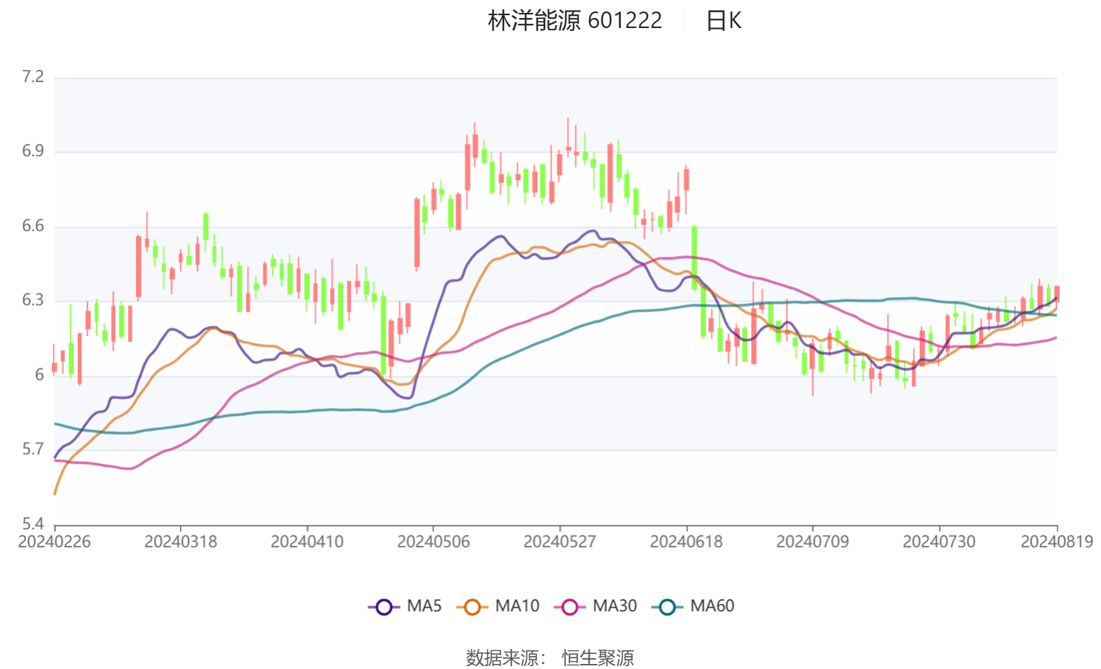
Task: Hide the MA10 series via its label
Action: tap(517, 606)
